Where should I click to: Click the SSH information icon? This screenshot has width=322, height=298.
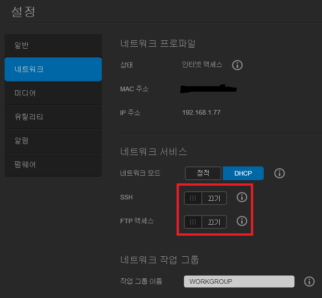pyautogui.click(x=242, y=197)
